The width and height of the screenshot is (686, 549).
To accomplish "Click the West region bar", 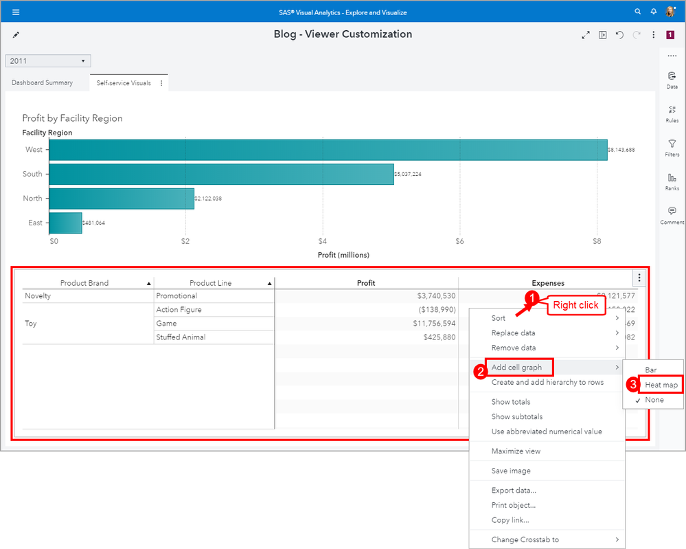I will pyautogui.click(x=328, y=150).
